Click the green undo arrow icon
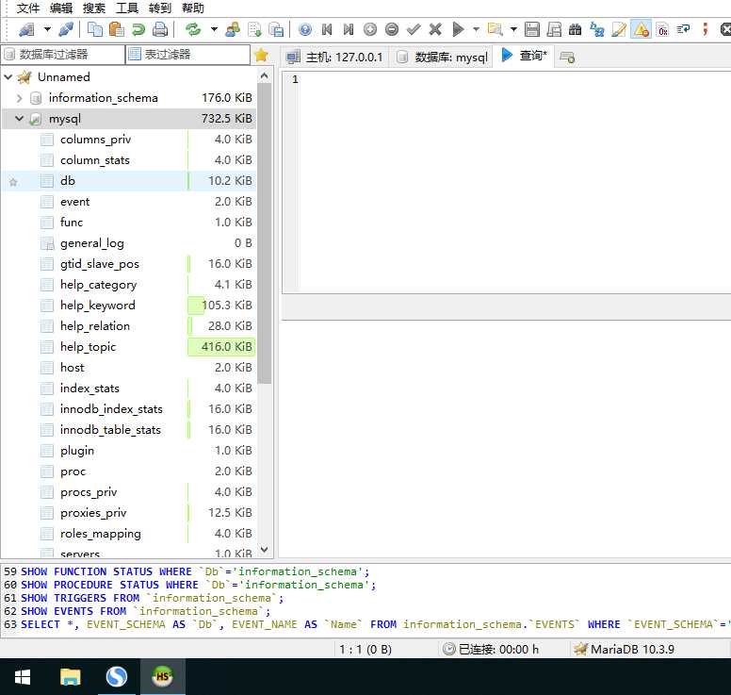731x695 pixels. pyautogui.click(x=138, y=30)
